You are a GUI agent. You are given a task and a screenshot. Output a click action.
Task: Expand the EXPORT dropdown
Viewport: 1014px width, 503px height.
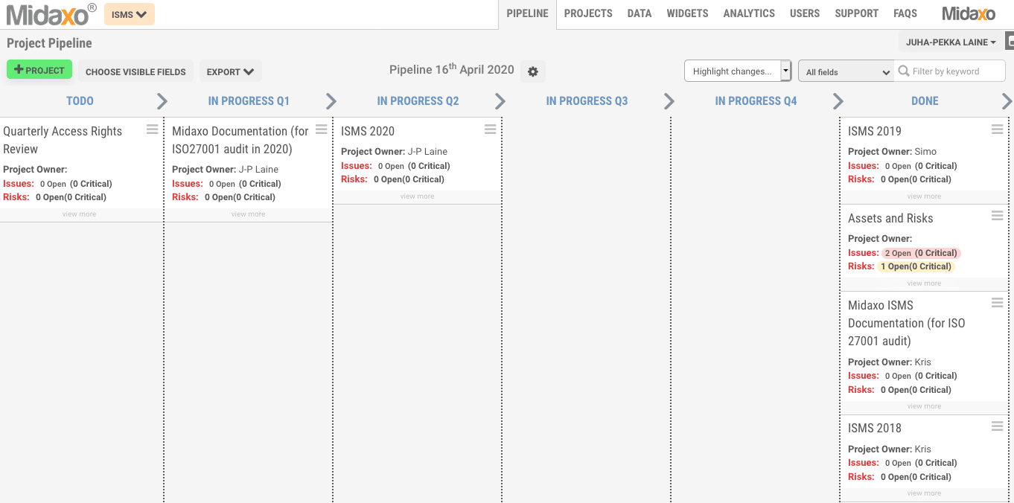[230, 71]
